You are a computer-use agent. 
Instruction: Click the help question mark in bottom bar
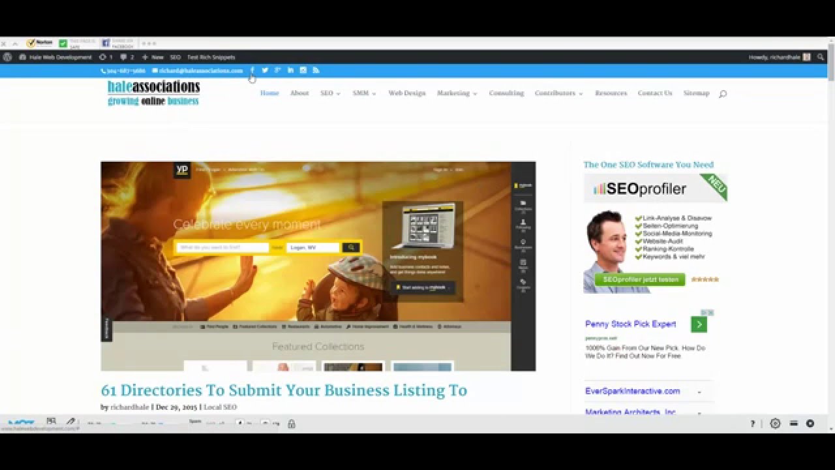click(x=752, y=424)
